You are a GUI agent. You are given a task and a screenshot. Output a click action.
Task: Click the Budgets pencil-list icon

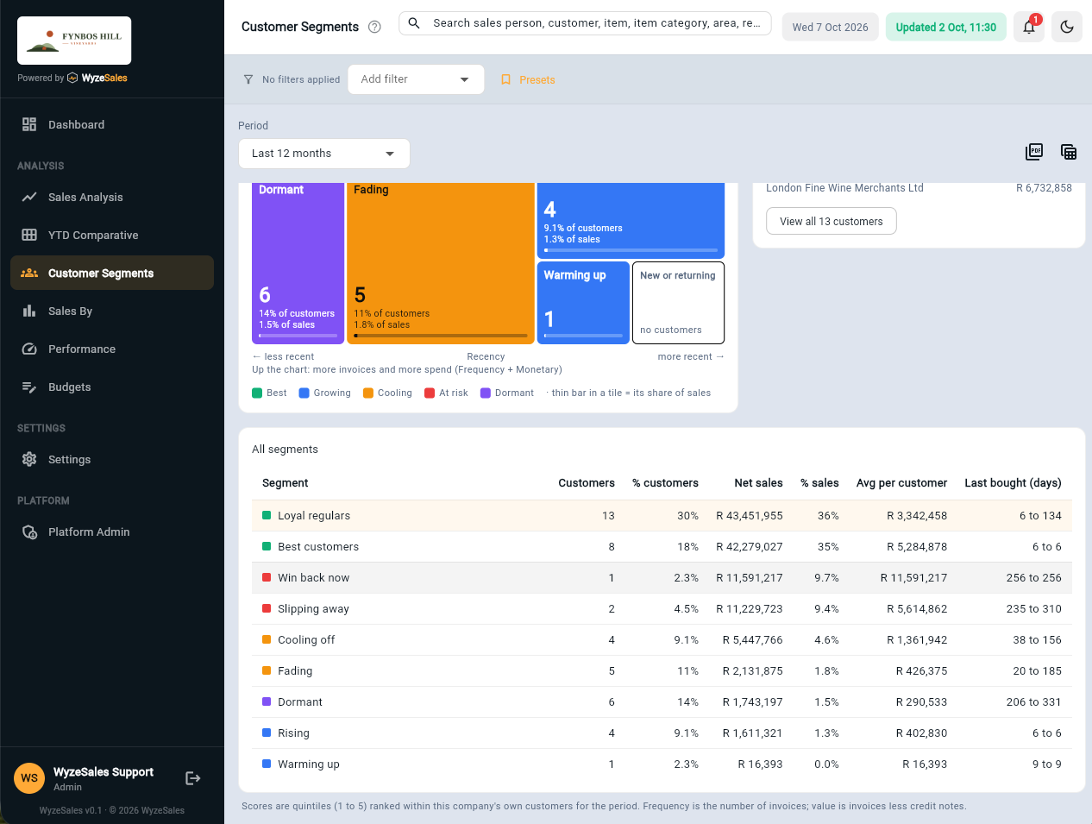click(x=29, y=387)
